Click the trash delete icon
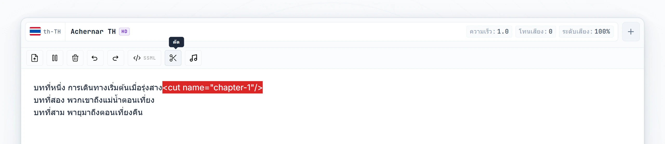The width and height of the screenshot is (665, 144). 75,58
